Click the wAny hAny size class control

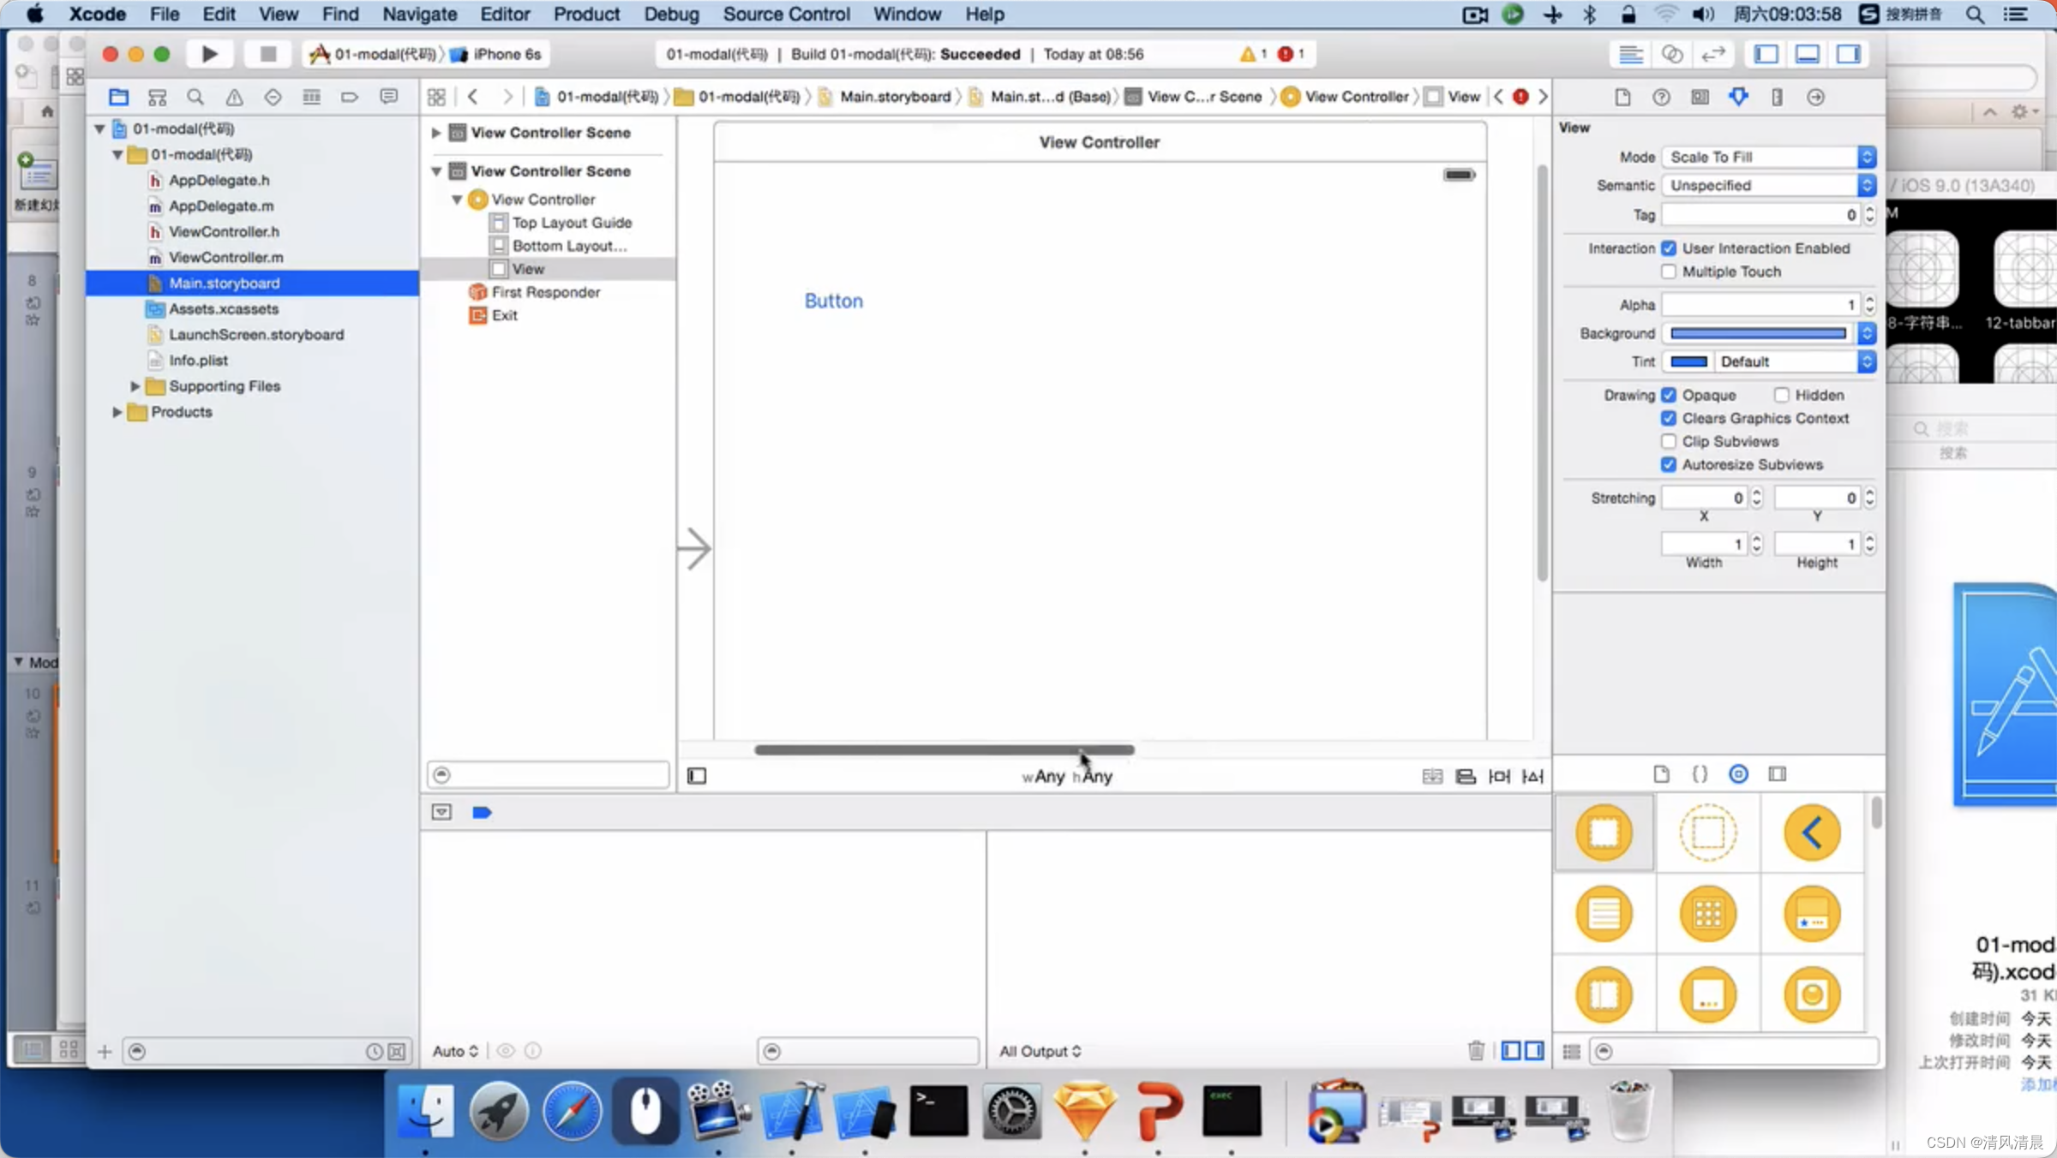click(1066, 776)
